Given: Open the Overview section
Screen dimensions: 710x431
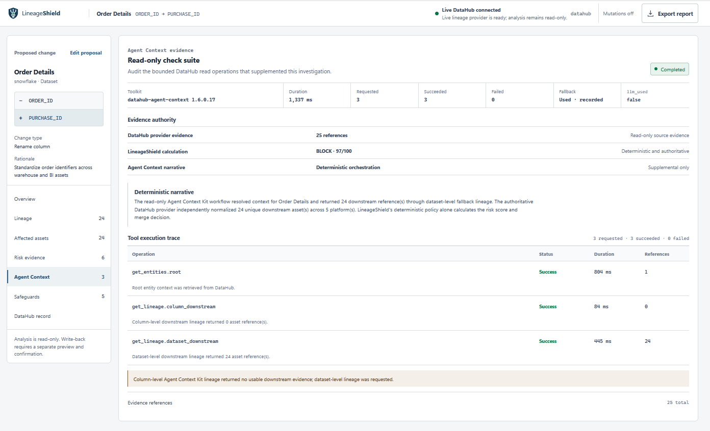Looking at the screenshot, I should (x=59, y=199).
